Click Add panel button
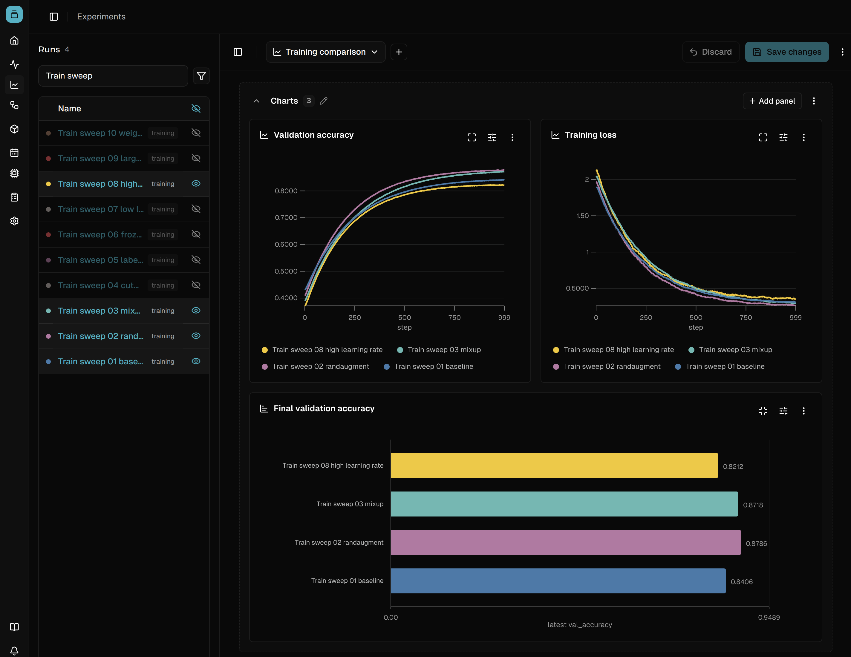Viewport: 851px width, 657px height. pyautogui.click(x=772, y=101)
